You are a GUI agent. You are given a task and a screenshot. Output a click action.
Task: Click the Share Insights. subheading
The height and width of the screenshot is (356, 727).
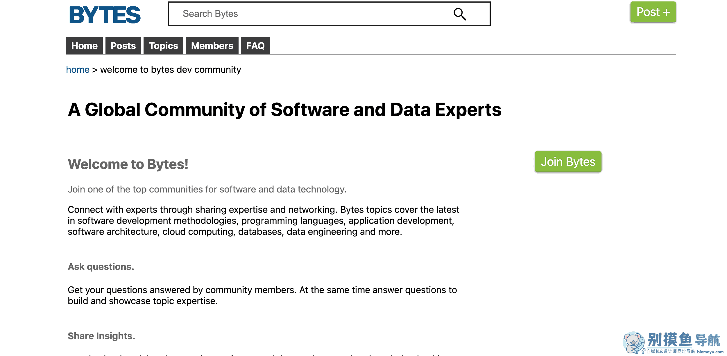(x=101, y=336)
